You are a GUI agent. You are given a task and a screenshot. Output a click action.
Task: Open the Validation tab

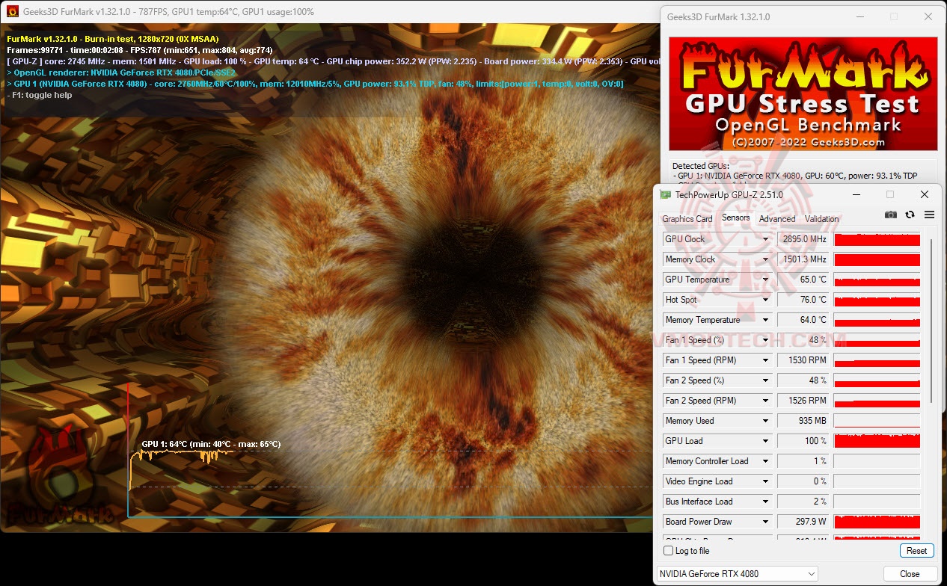(821, 219)
